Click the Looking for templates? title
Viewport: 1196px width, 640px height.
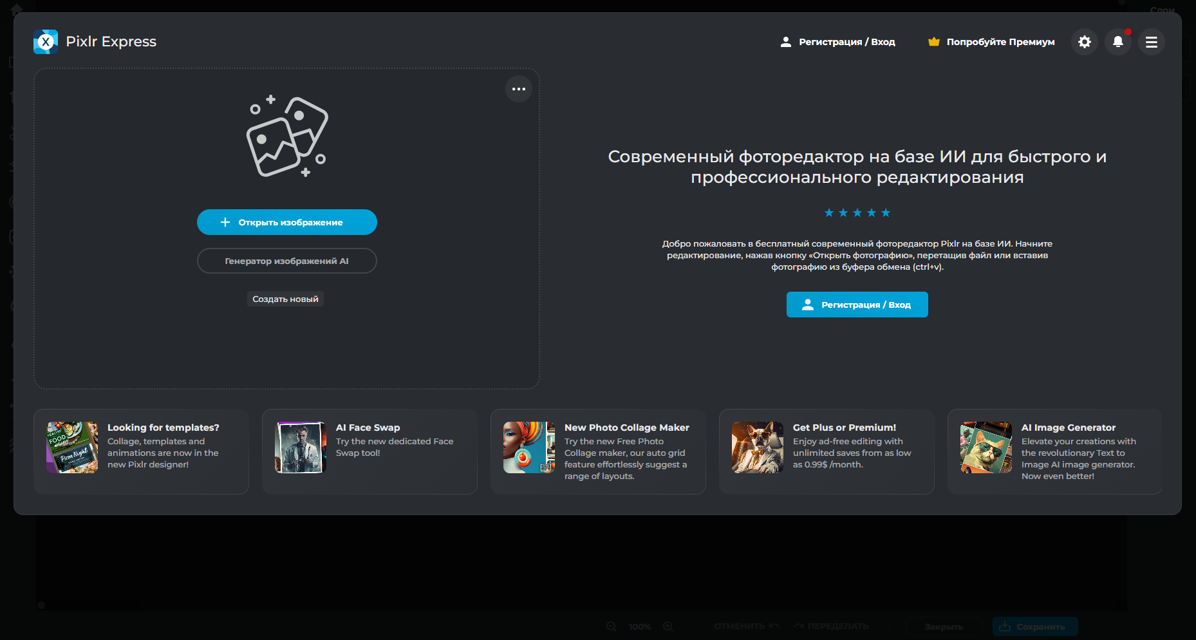(164, 428)
